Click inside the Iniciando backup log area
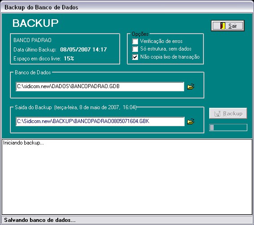 coord(127,177)
